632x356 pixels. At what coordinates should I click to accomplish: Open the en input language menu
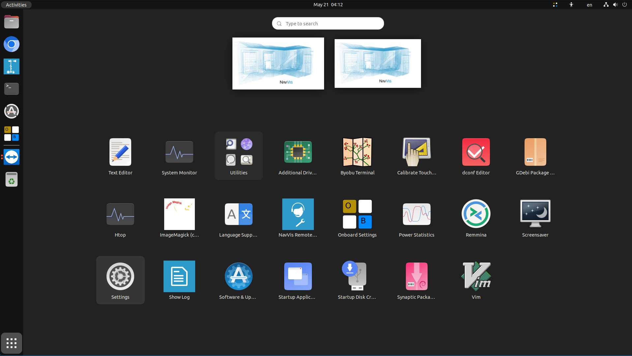(589, 5)
